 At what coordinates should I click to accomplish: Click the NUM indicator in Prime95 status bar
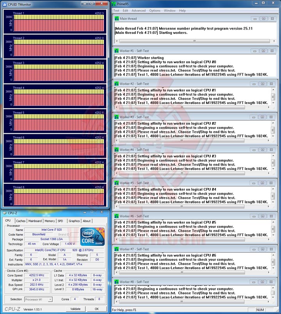pyautogui.click(x=260, y=310)
